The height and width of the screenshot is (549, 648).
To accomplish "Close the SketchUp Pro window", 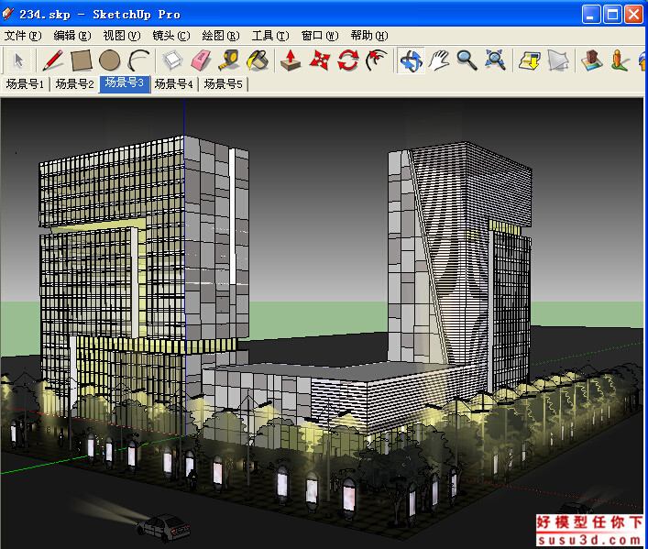I will 633,15.
